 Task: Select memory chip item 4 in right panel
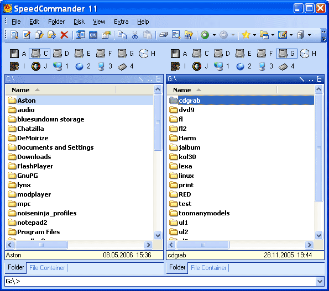tap(286, 66)
